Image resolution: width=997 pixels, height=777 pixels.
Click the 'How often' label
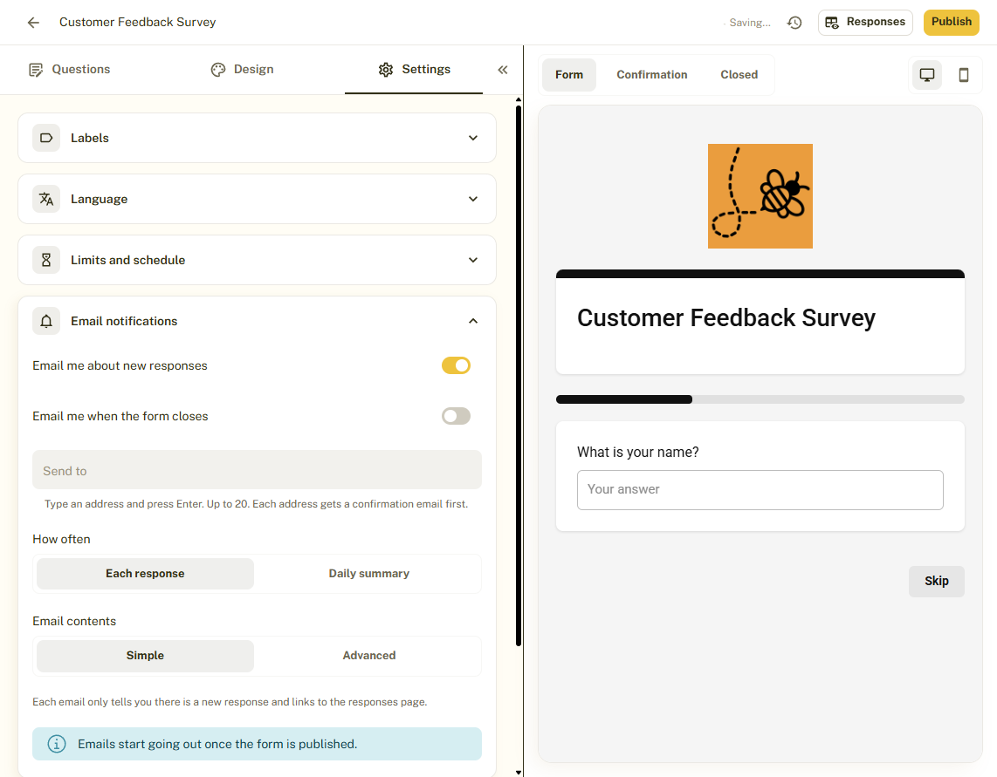coord(62,540)
